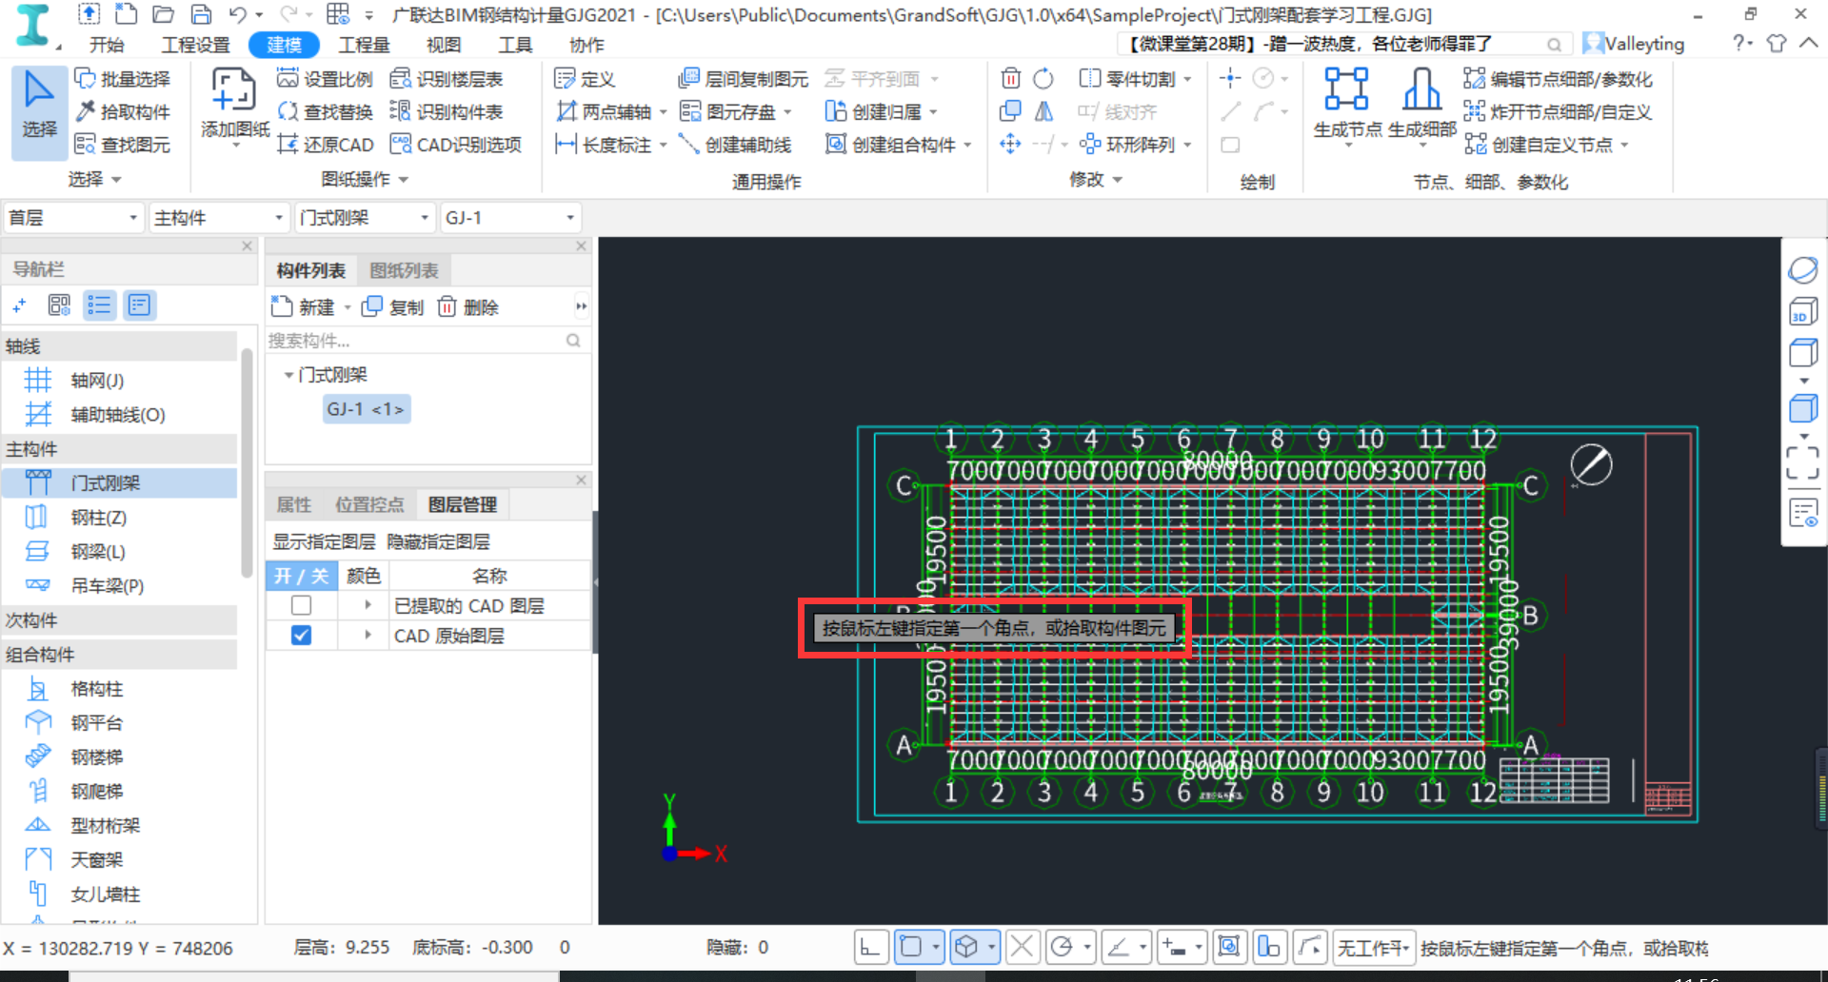The width and height of the screenshot is (1828, 982).
Task: Collapse the 门式刚架 tree node
Action: (288, 375)
